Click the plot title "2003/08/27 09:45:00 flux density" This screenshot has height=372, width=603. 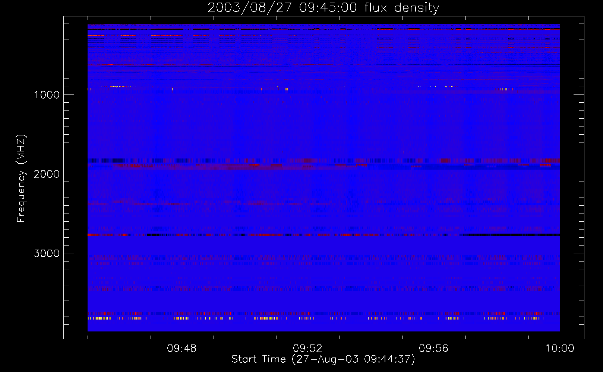click(x=323, y=8)
